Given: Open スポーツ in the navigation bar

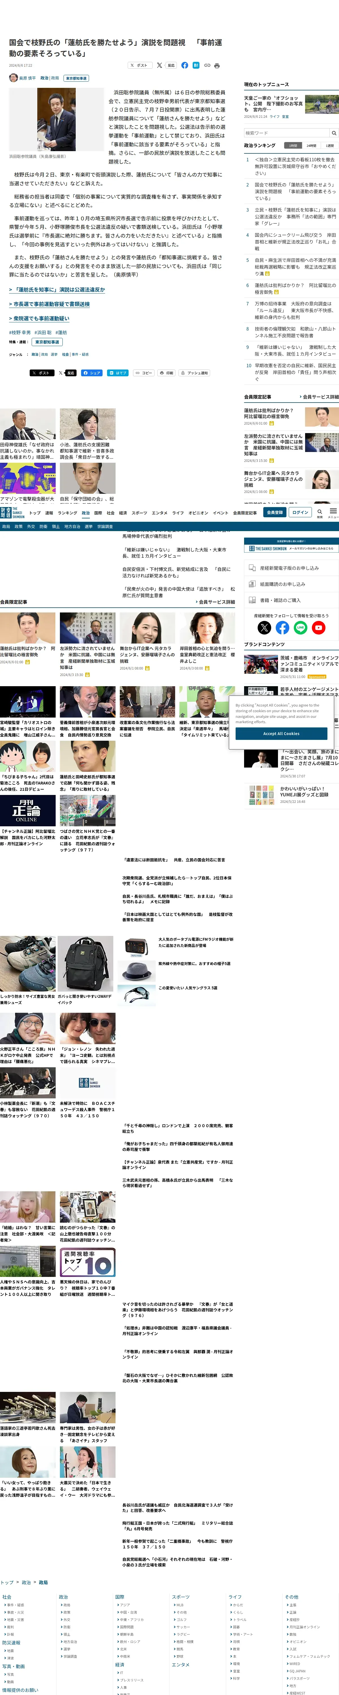Looking at the screenshot, I should (x=140, y=512).
